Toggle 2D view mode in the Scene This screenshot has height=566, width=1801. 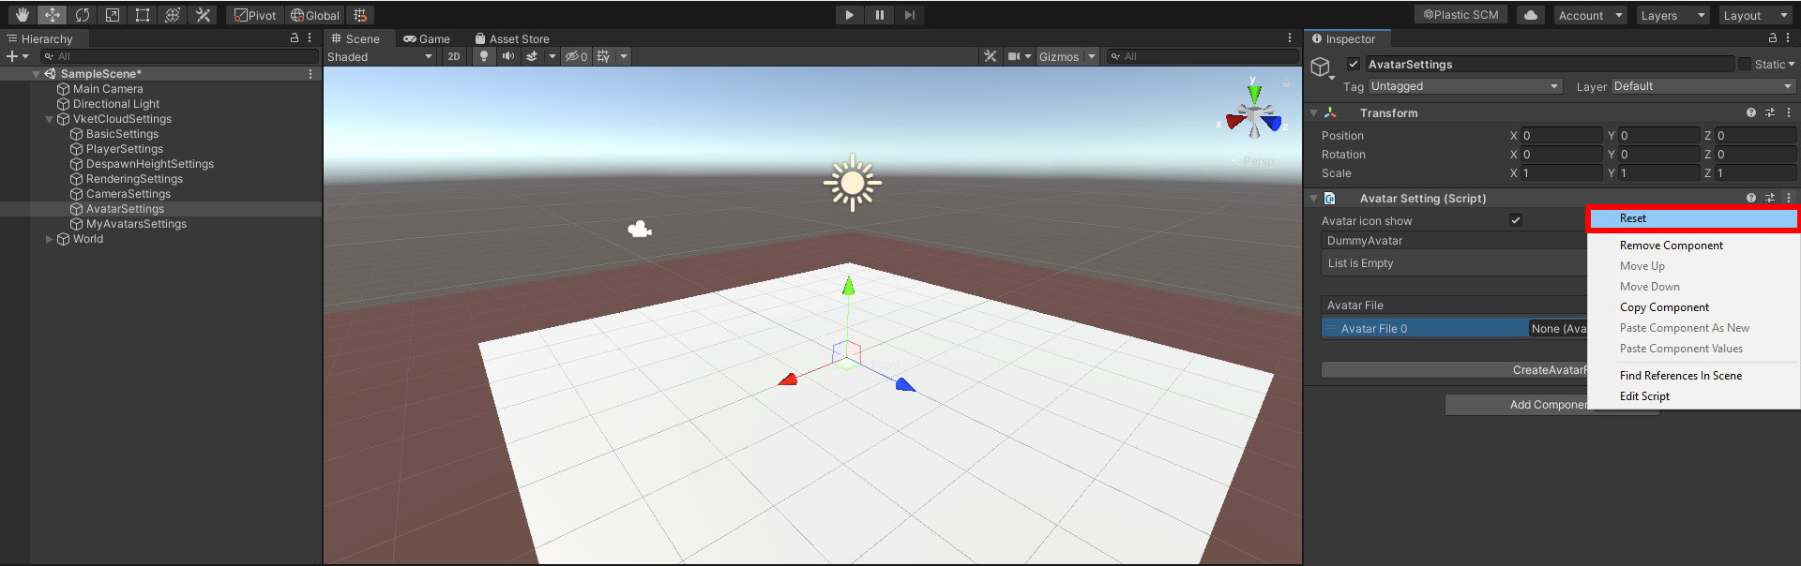click(x=454, y=56)
